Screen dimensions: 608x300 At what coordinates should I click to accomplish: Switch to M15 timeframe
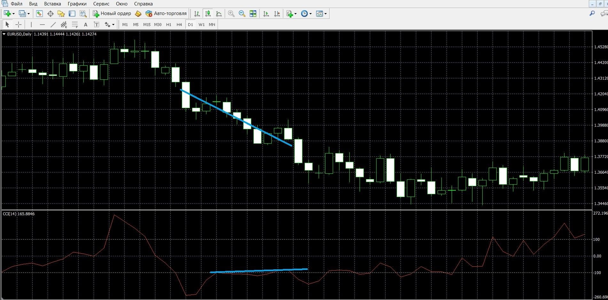tap(147, 24)
